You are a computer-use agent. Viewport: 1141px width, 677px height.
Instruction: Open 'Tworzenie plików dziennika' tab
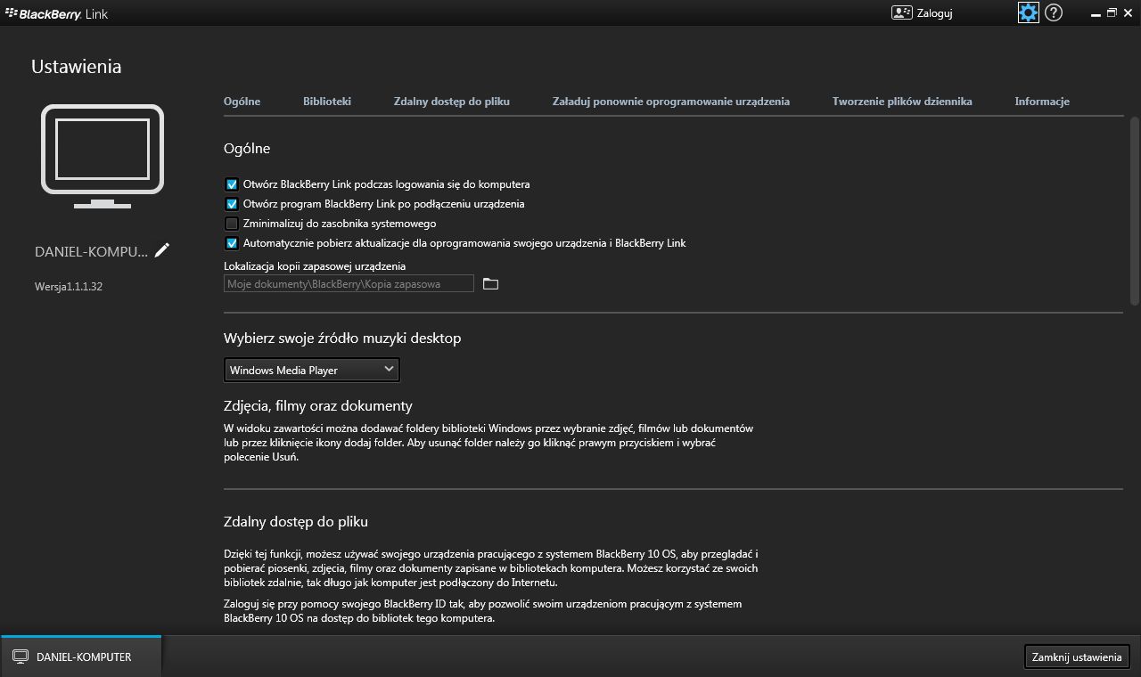point(902,102)
